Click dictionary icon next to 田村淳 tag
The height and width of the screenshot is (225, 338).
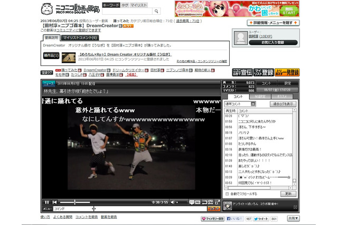tap(162, 70)
